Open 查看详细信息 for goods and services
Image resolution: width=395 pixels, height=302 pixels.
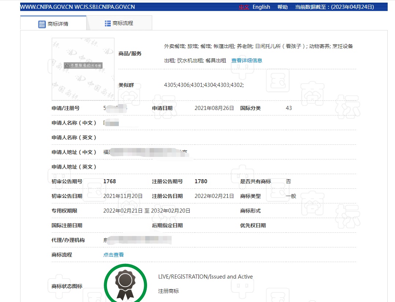click(x=247, y=60)
